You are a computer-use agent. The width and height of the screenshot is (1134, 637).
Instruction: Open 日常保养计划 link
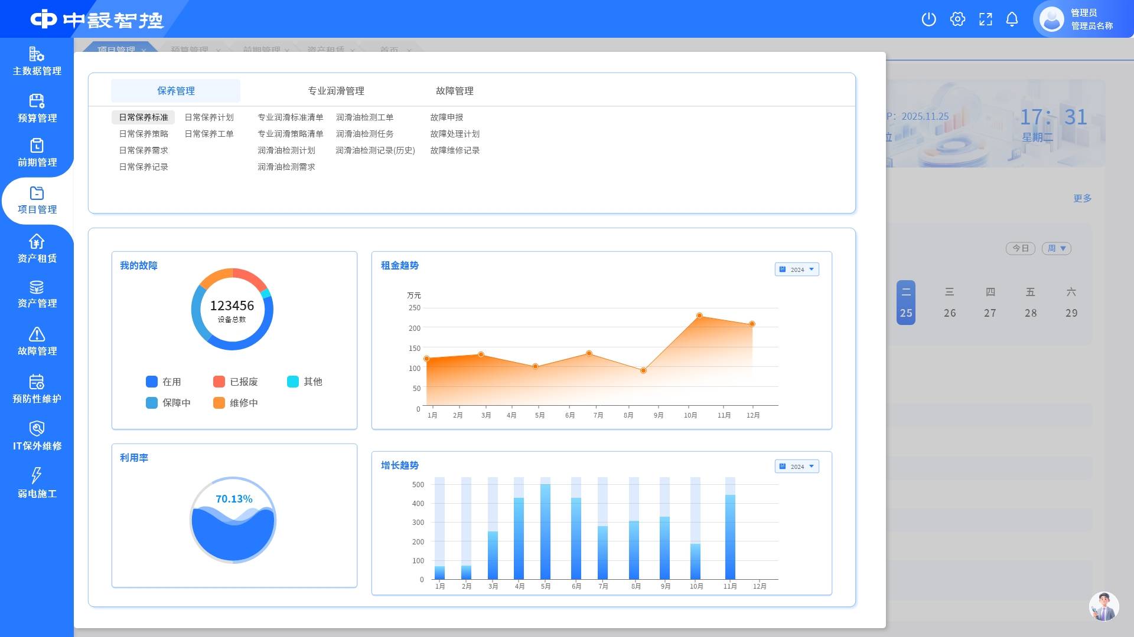(209, 117)
